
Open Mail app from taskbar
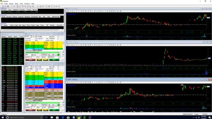point(68,118)
